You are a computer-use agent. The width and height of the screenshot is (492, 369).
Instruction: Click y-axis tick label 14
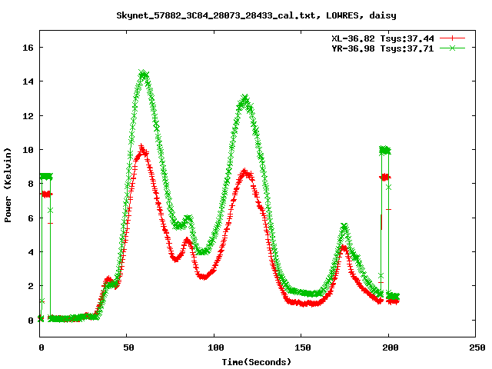[28, 81]
